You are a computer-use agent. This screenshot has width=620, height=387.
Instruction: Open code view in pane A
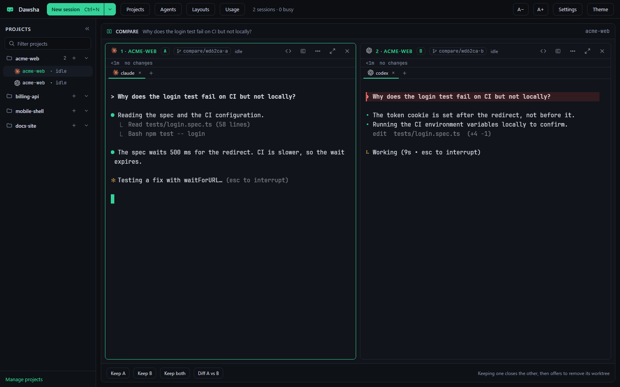pyautogui.click(x=288, y=51)
